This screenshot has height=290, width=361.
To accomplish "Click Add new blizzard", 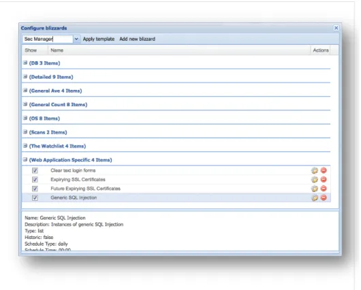I will click(137, 39).
